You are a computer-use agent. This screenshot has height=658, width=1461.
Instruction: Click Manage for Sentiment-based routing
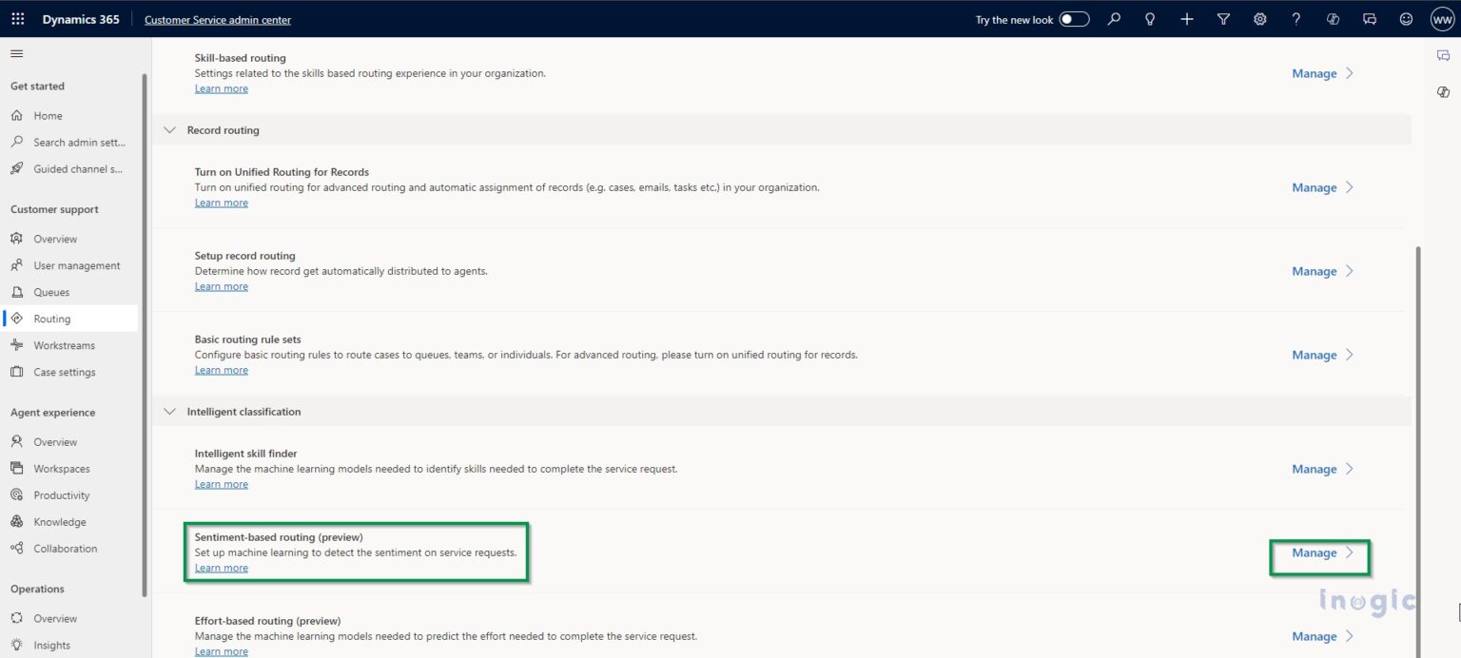point(1314,552)
